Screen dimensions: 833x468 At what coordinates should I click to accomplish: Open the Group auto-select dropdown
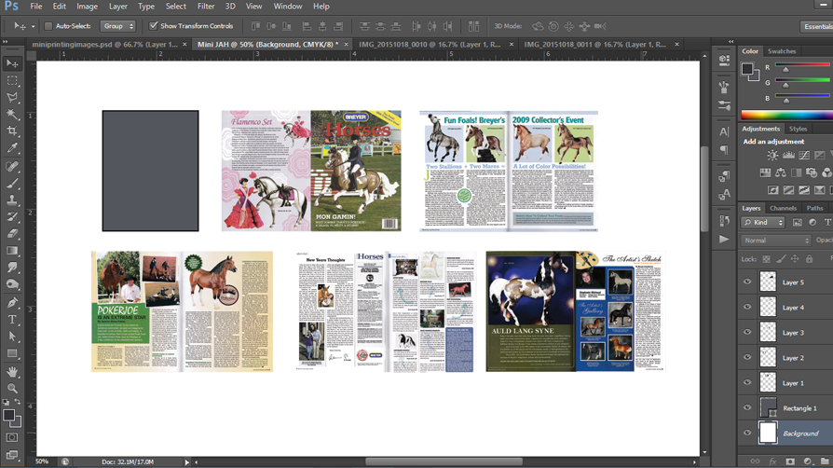tap(118, 26)
